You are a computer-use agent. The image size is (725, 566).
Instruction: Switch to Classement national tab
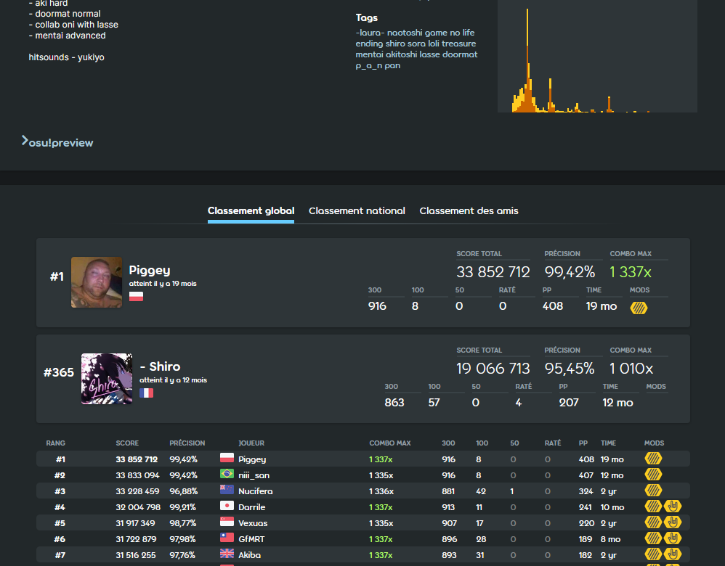(x=357, y=210)
